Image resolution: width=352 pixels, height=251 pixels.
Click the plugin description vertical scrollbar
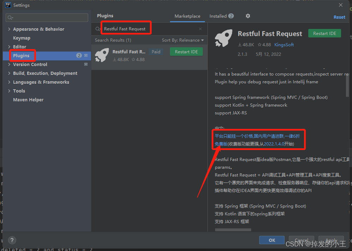coord(347,85)
